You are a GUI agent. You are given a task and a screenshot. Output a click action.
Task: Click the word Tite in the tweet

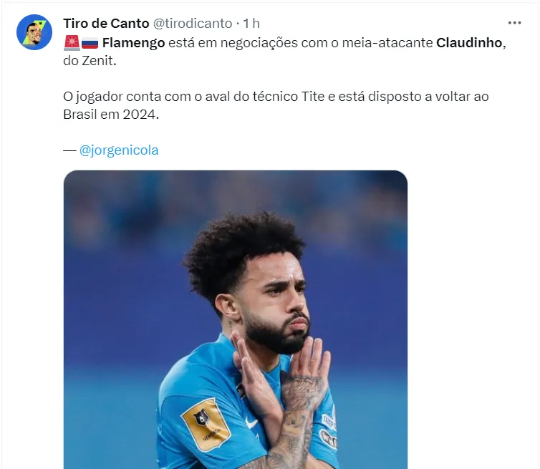[313, 97]
